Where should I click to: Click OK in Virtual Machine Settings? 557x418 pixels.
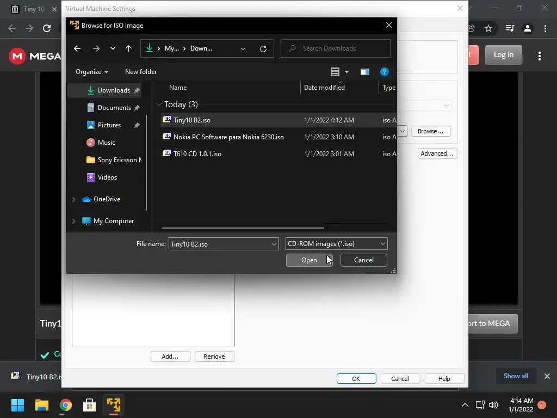356,379
